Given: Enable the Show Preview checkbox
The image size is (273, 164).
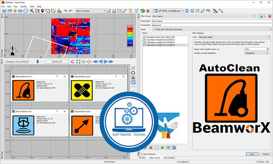Looking at the screenshot, I should pyautogui.click(x=142, y=154).
